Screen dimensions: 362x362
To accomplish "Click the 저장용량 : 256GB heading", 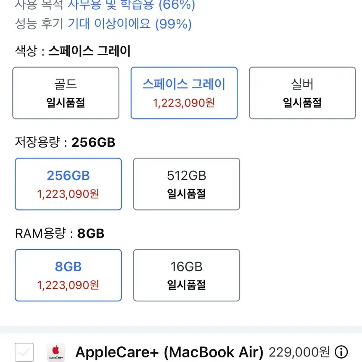I will pos(65,142).
